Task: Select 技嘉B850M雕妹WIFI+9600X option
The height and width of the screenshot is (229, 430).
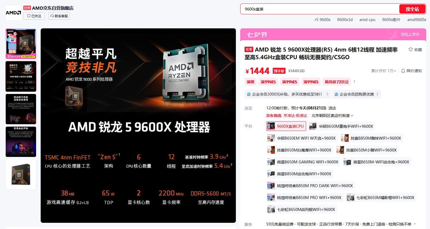Action: [371, 138]
